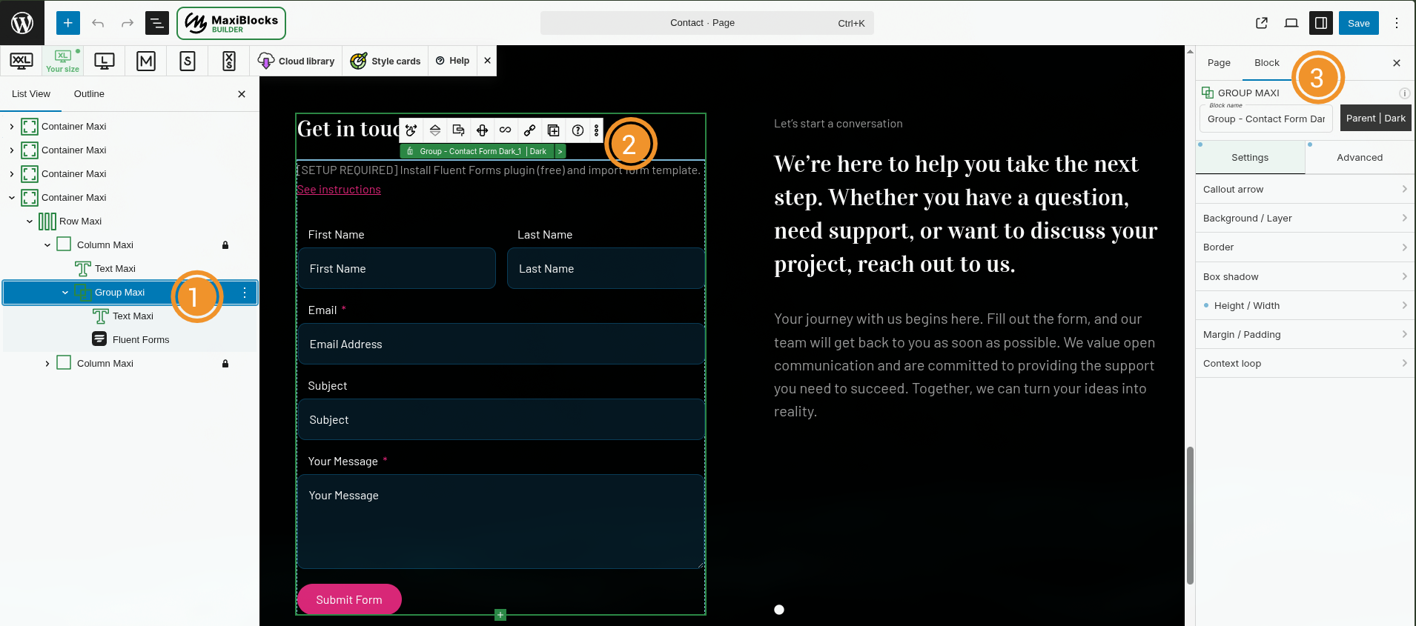
Task: Expand the Margin / Padding section
Action: (x=1305, y=334)
